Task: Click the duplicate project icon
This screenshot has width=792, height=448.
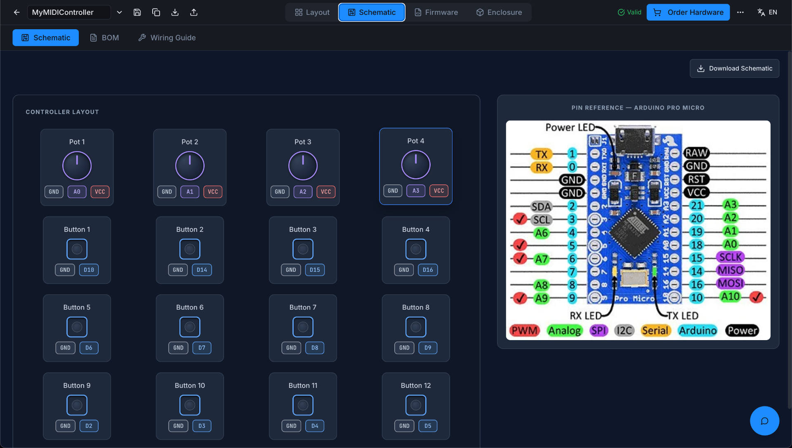Action: pyautogui.click(x=156, y=12)
